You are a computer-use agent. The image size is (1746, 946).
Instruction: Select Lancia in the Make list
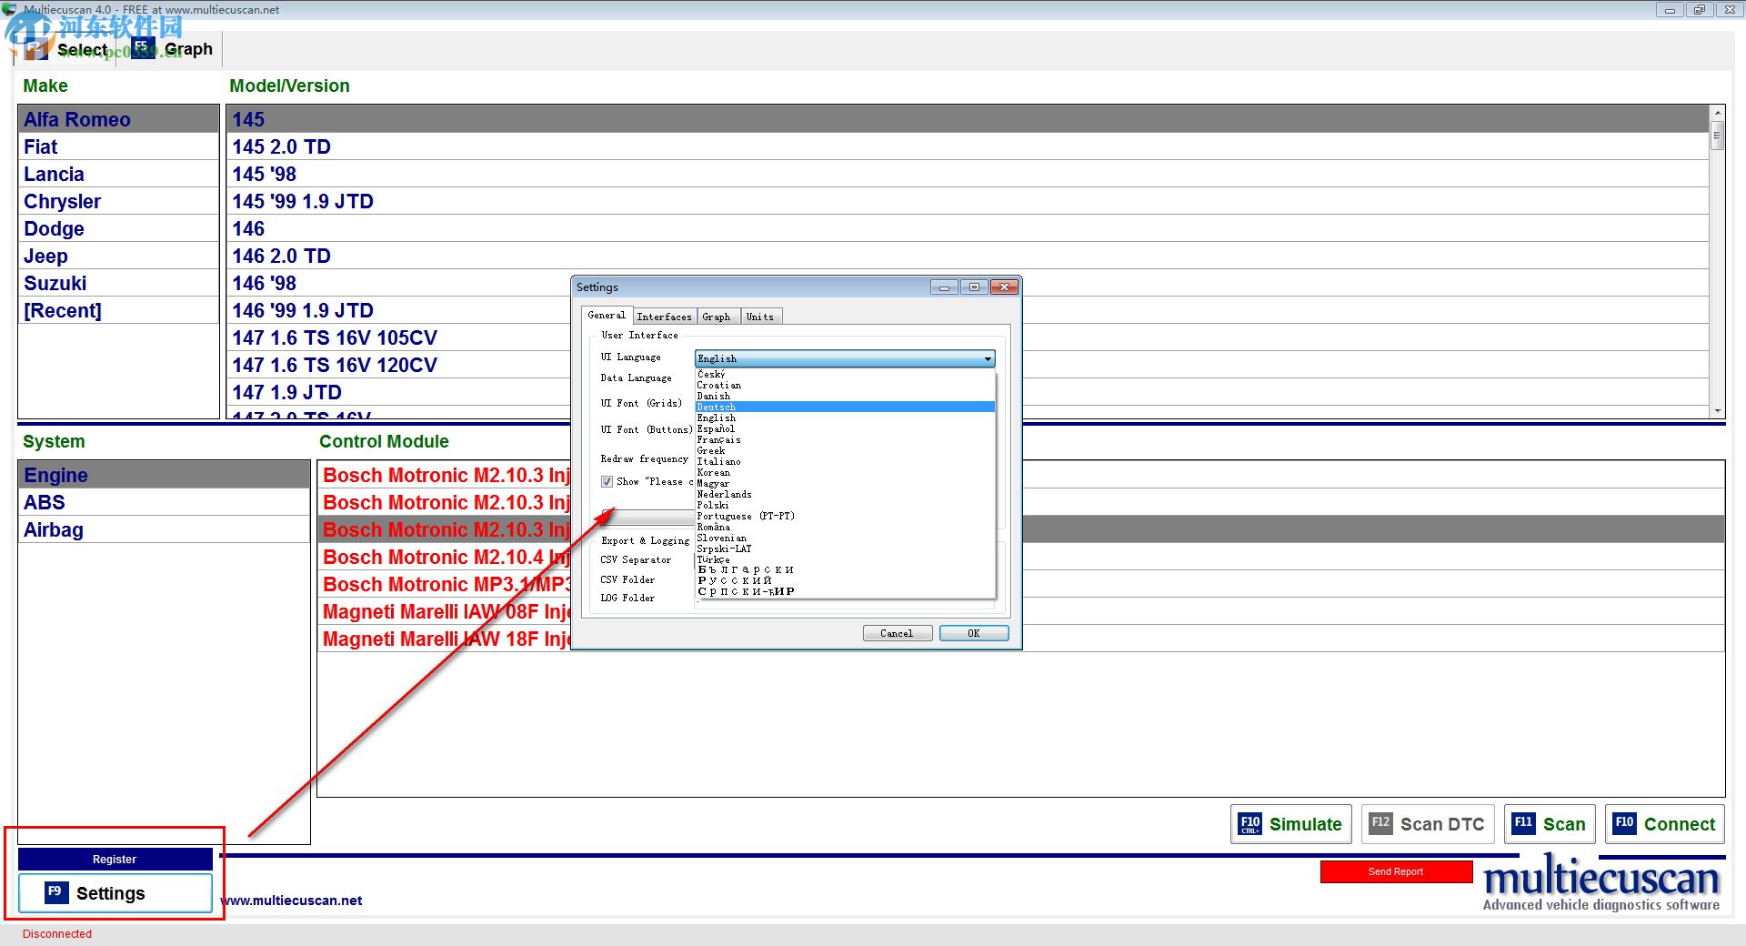[118, 174]
